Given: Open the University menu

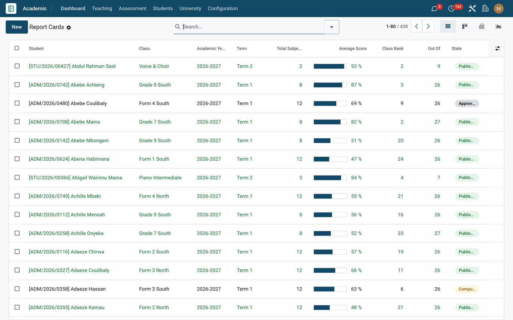Looking at the screenshot, I should coord(190,8).
